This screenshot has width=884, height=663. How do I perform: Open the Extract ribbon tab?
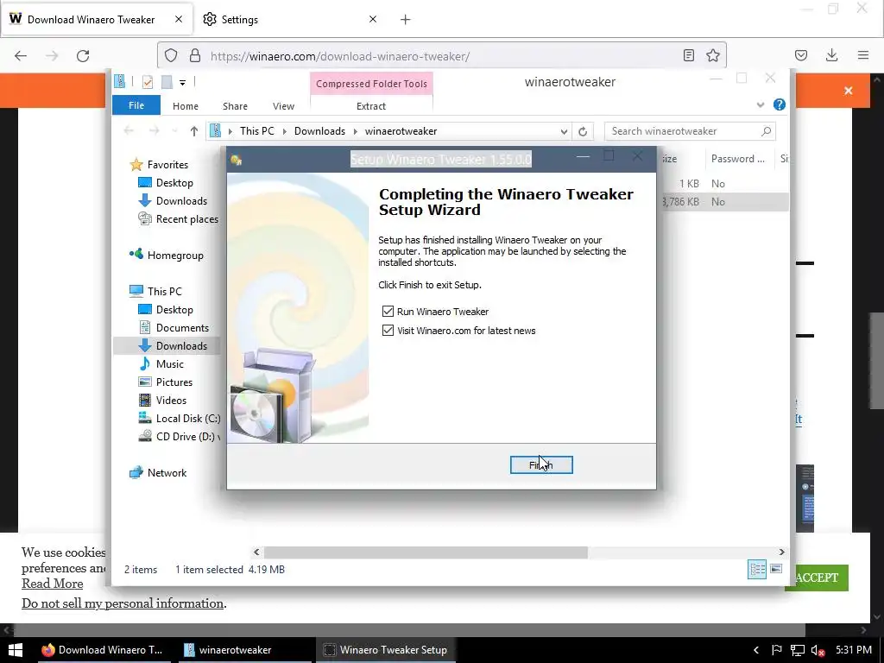coord(371,106)
